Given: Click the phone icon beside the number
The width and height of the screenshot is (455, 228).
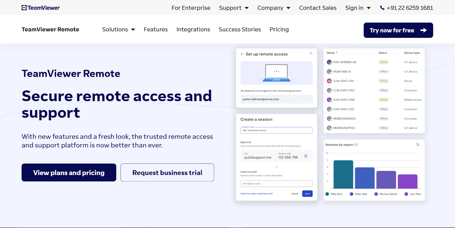Looking at the screenshot, I should tap(382, 8).
